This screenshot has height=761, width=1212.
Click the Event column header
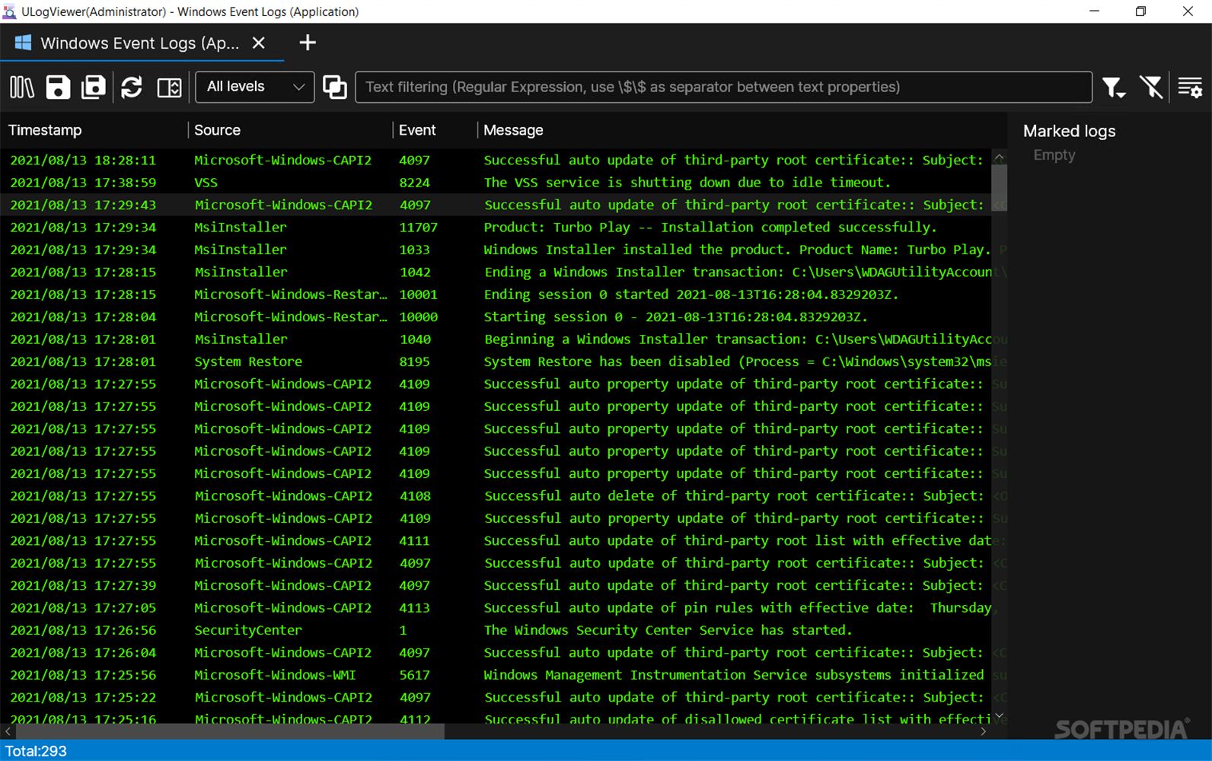pyautogui.click(x=417, y=130)
